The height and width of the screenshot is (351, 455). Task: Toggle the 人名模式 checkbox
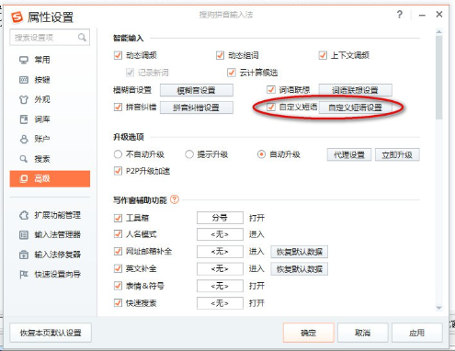(118, 234)
